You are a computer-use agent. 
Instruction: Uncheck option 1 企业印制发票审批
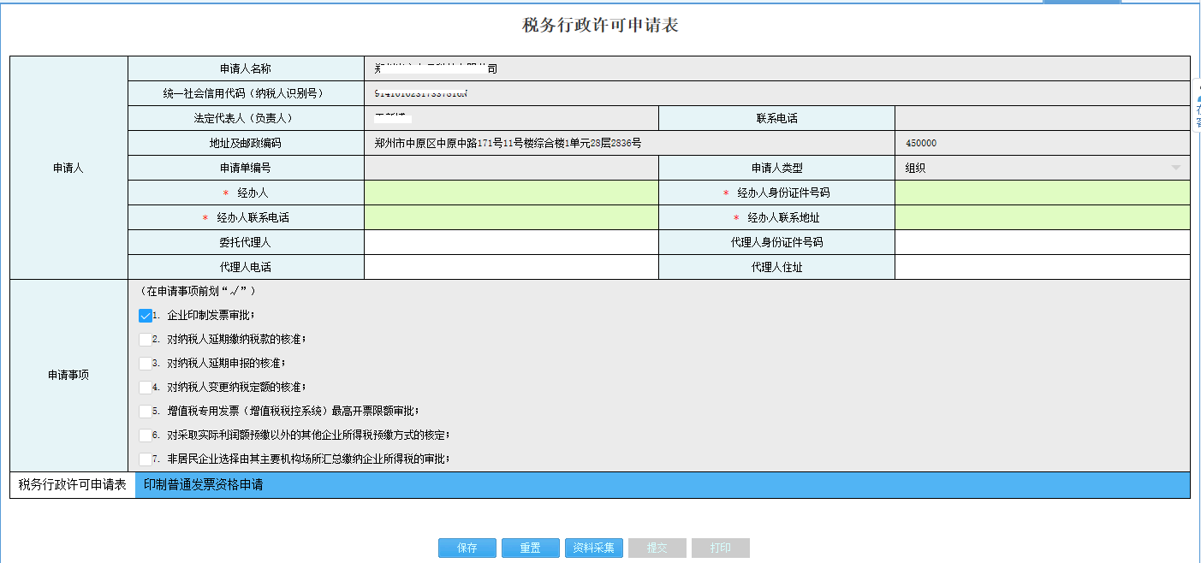point(145,315)
